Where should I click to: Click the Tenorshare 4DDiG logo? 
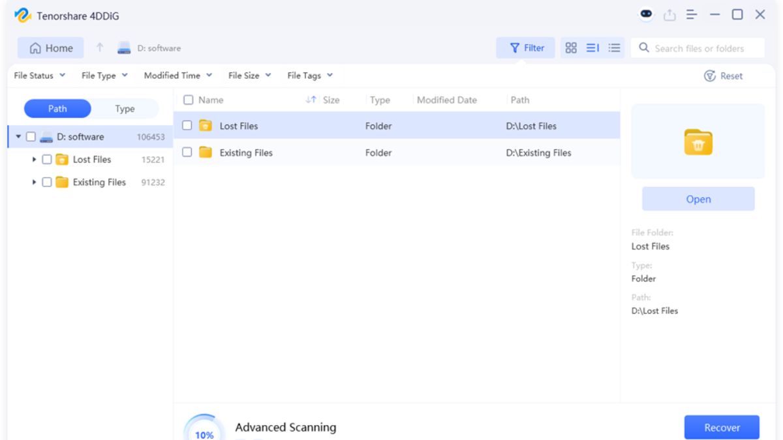pyautogui.click(x=23, y=15)
